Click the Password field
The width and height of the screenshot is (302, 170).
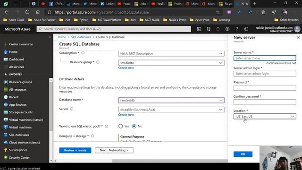point(265,88)
